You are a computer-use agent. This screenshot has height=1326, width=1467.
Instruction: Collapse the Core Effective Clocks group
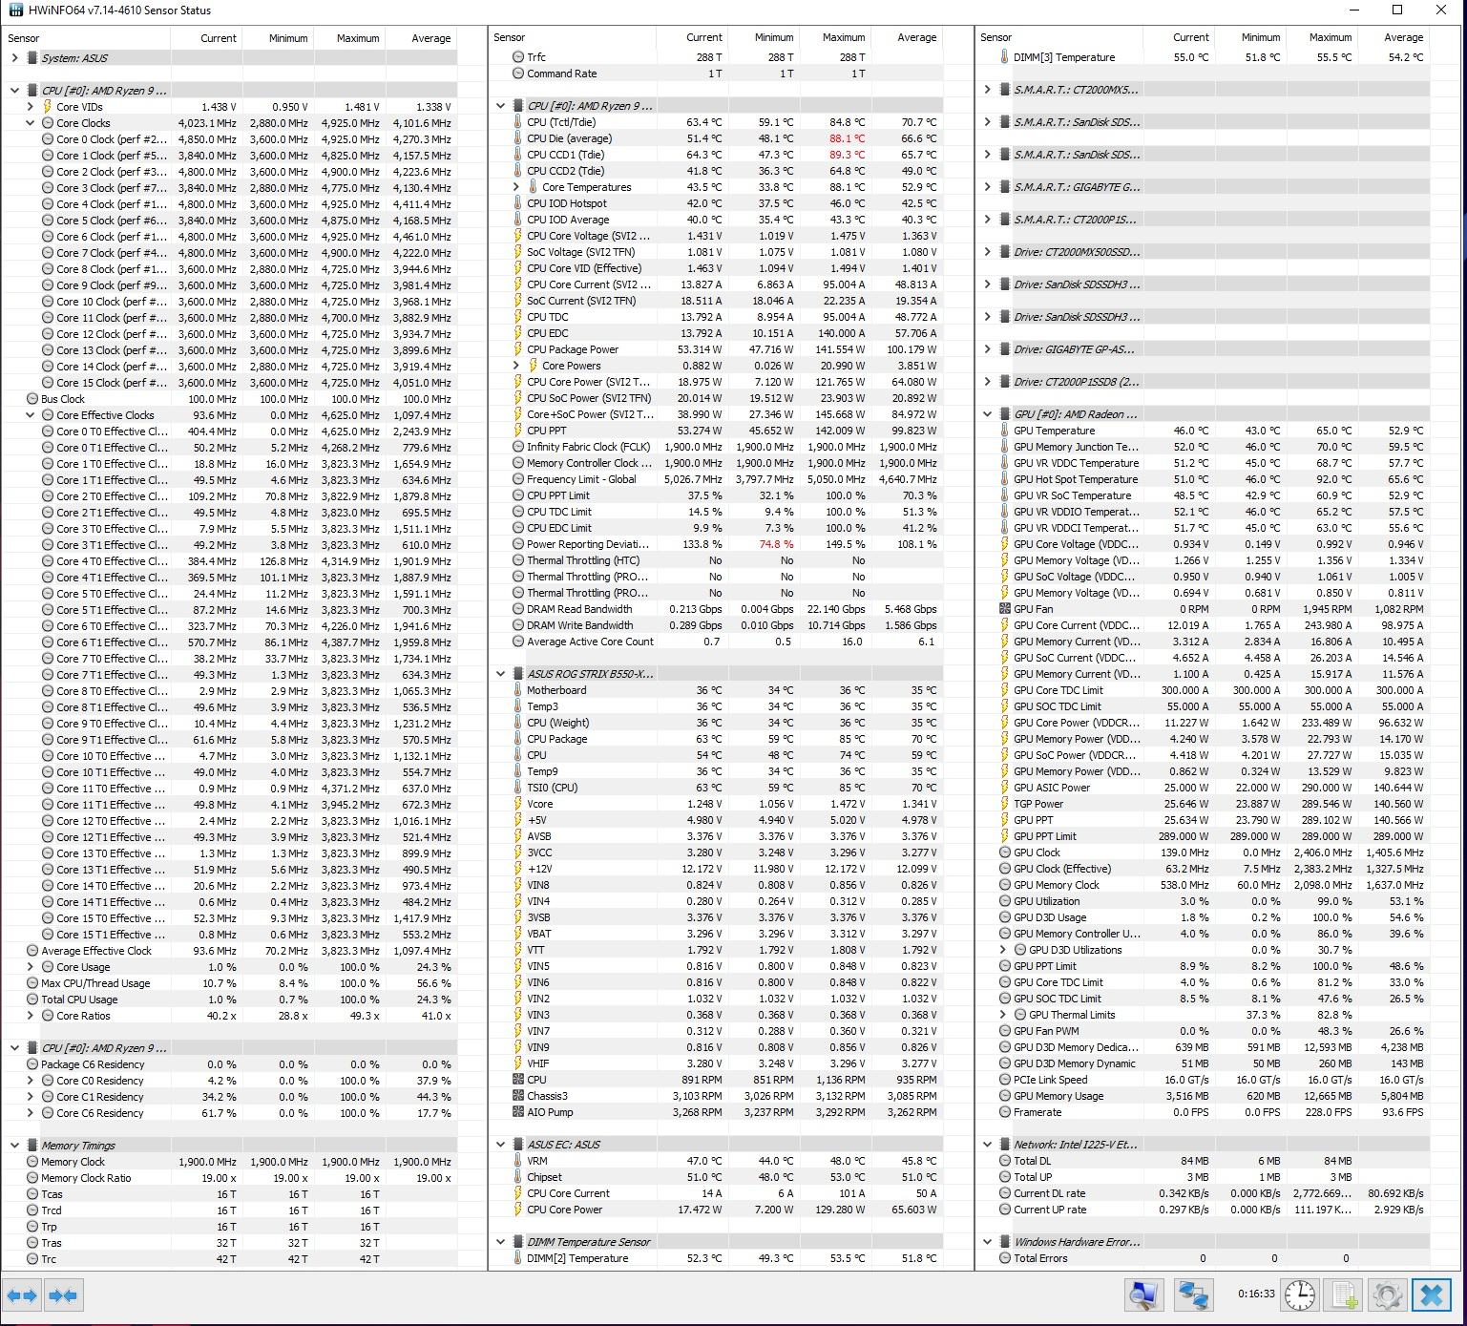point(30,415)
